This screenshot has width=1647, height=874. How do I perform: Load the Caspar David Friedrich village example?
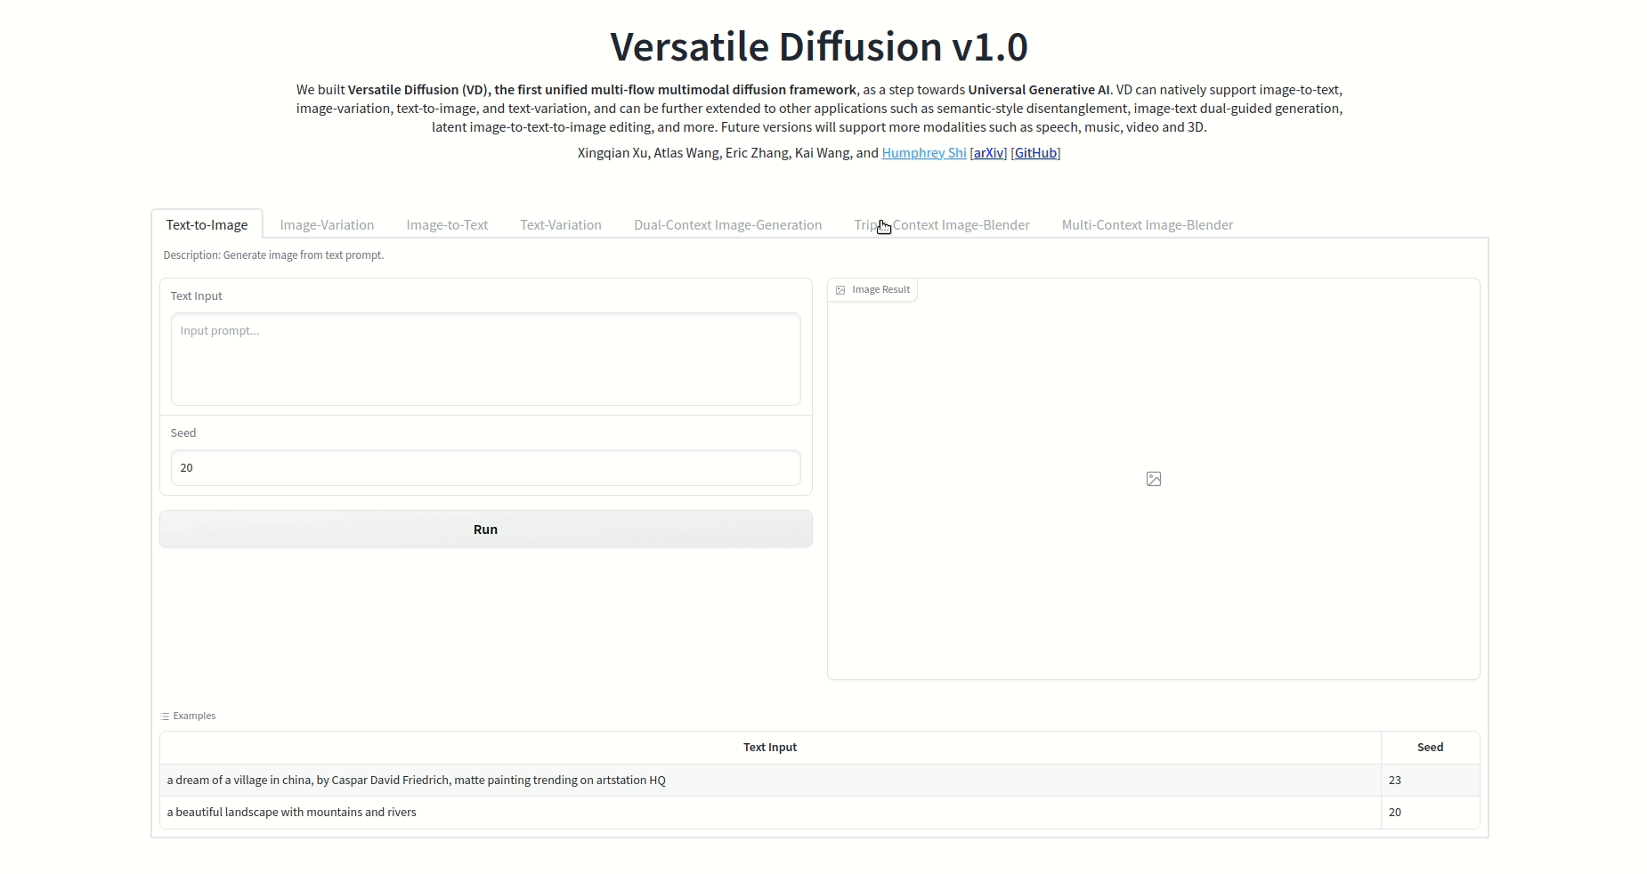point(416,781)
